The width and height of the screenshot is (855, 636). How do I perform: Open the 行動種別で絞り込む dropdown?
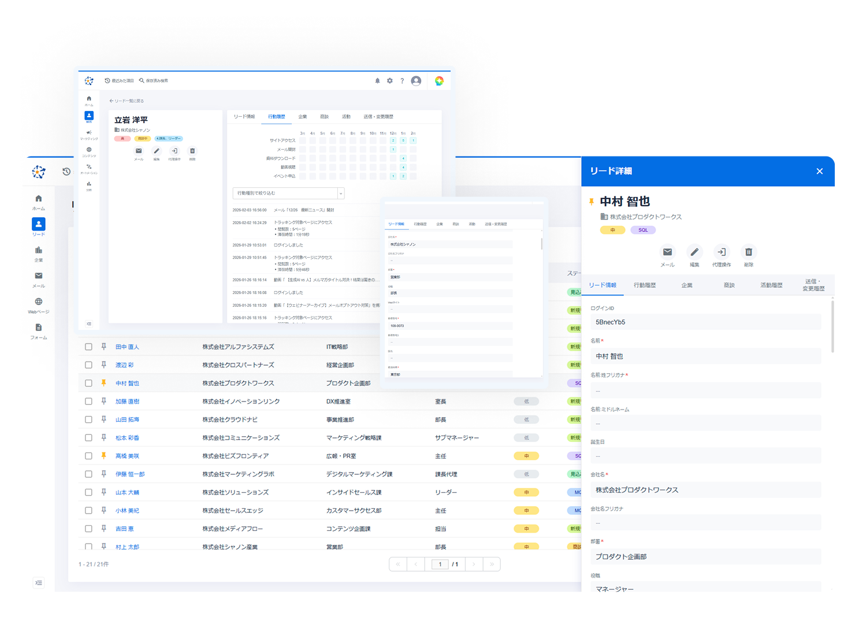[x=288, y=193]
